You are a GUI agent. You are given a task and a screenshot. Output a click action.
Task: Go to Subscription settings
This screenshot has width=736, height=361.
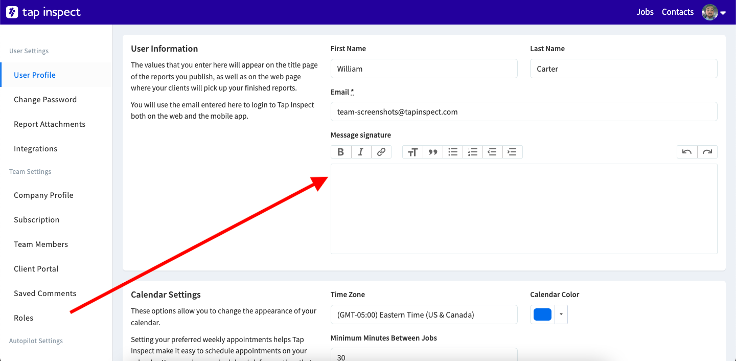pyautogui.click(x=56, y=220)
